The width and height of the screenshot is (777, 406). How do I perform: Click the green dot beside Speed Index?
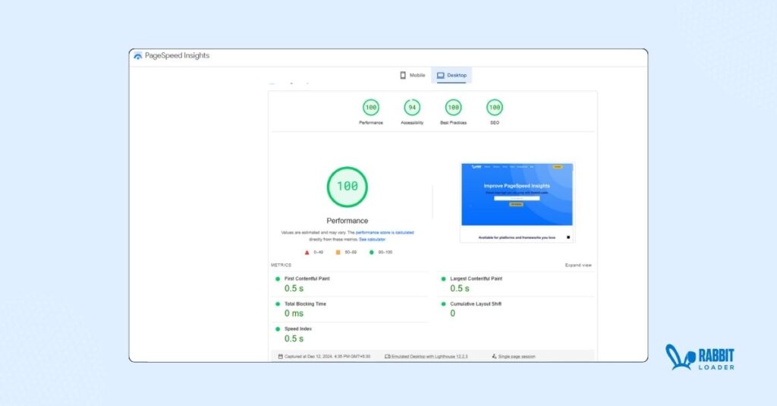(278, 329)
